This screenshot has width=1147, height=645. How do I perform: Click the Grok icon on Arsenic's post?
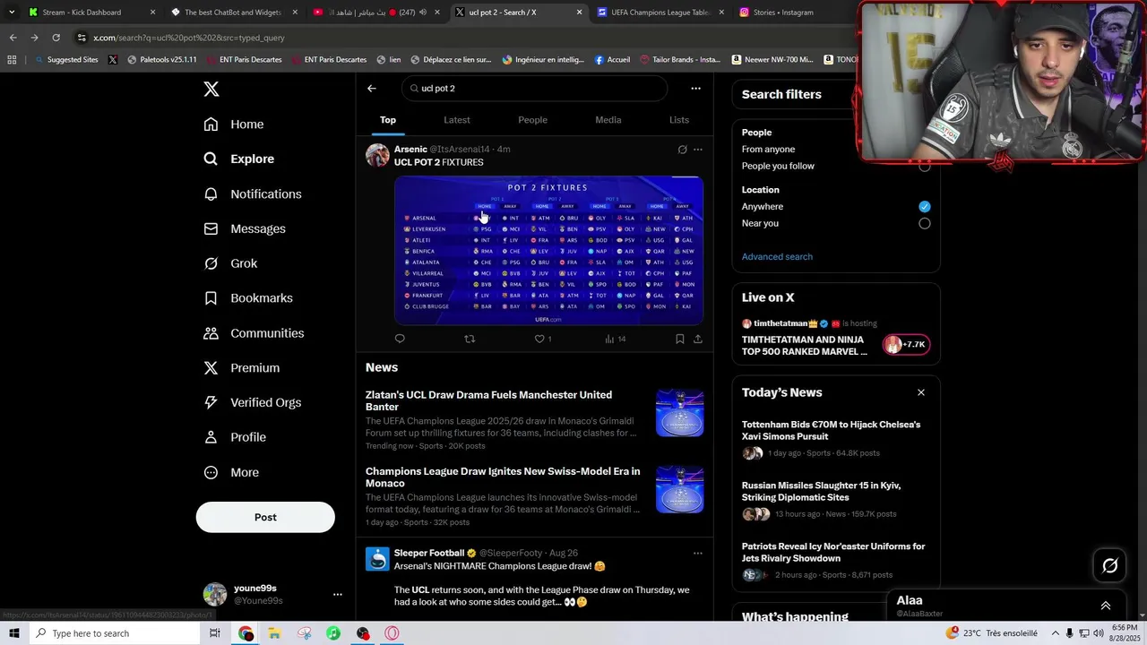click(682, 150)
